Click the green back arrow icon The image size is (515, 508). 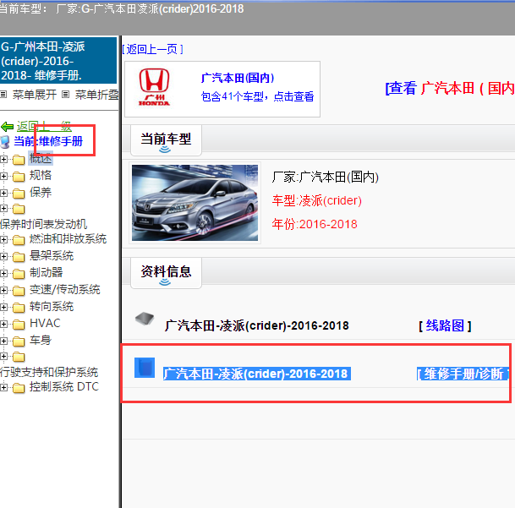(x=7, y=127)
